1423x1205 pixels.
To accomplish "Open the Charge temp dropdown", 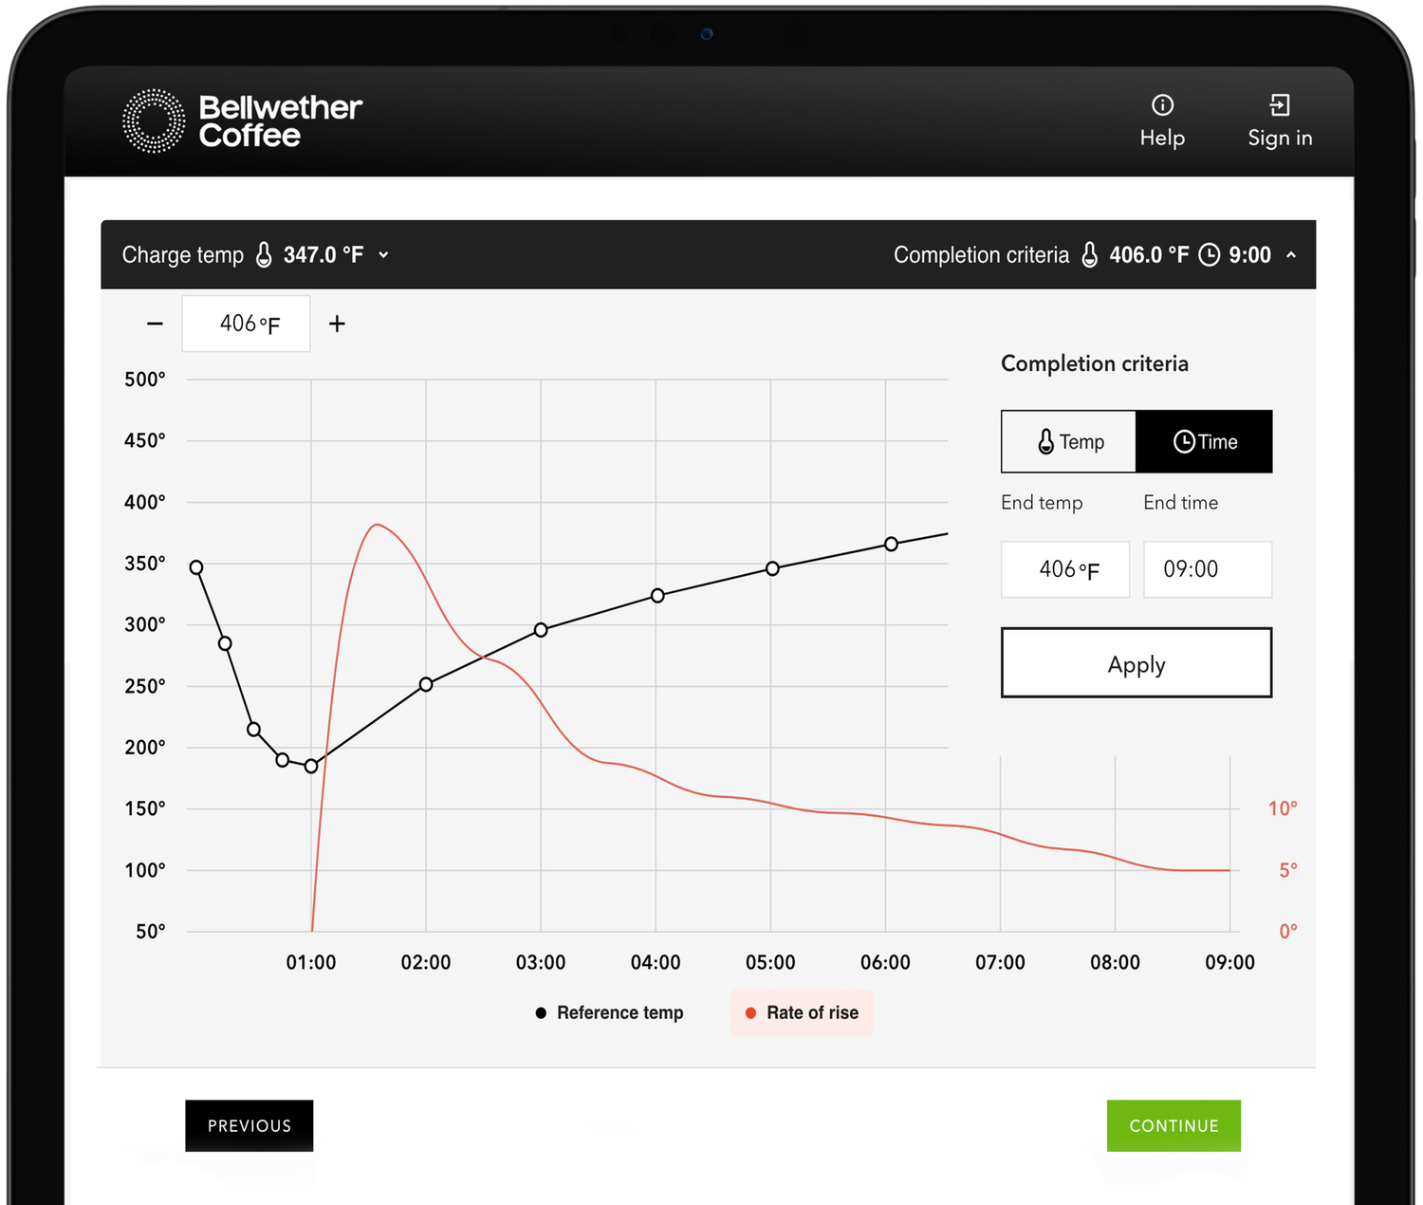I will coord(383,254).
